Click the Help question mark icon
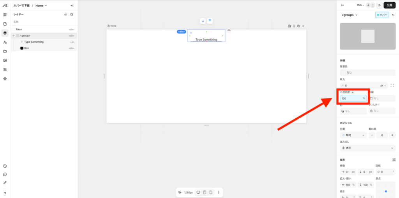Image resolution: width=399 pixels, height=198 pixels. (5, 193)
